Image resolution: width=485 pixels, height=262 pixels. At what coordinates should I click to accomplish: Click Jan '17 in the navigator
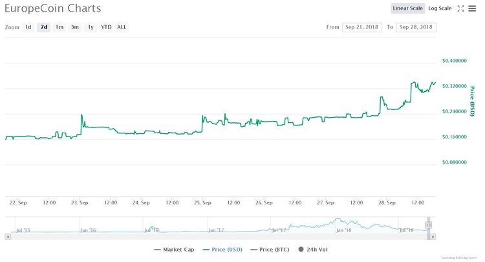point(216,230)
